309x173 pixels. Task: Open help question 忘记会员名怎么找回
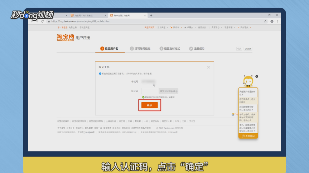pyautogui.click(x=247, y=100)
